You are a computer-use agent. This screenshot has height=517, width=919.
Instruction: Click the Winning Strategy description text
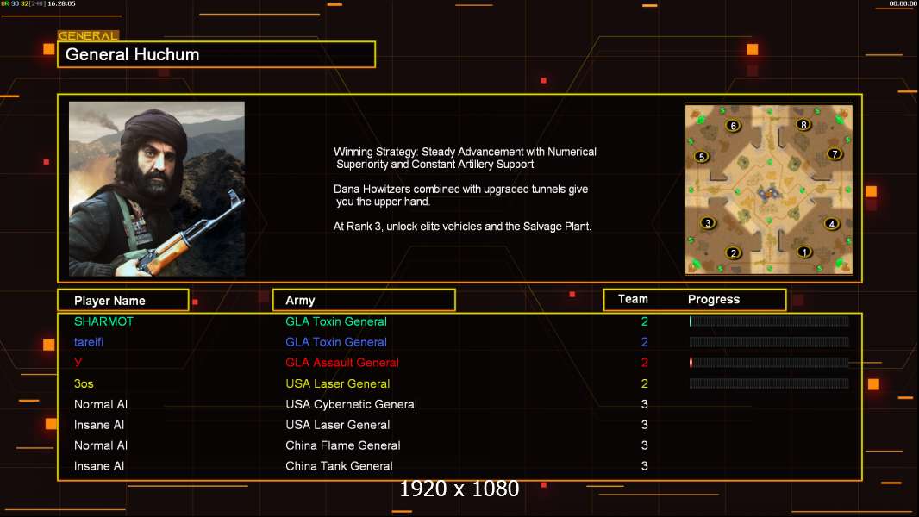[465, 158]
